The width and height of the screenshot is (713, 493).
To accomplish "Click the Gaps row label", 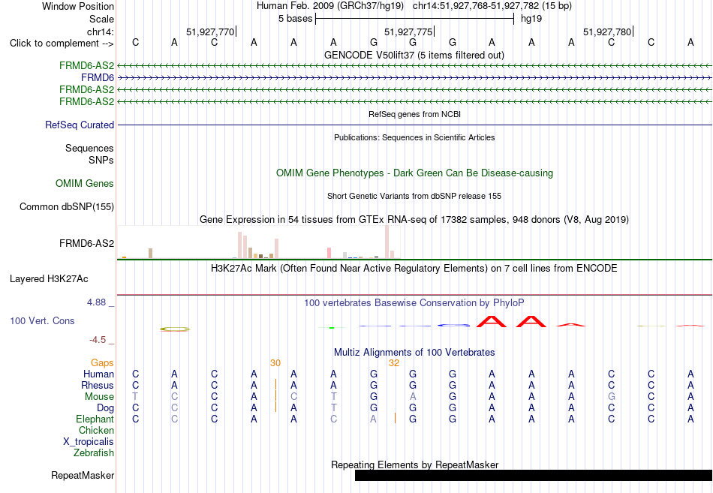I will 102,363.
